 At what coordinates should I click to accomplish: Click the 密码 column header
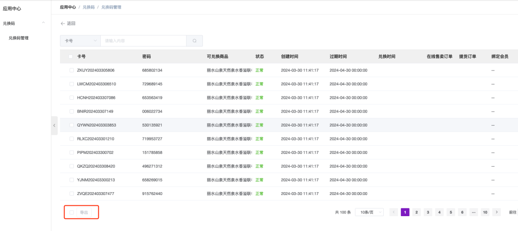pos(147,57)
